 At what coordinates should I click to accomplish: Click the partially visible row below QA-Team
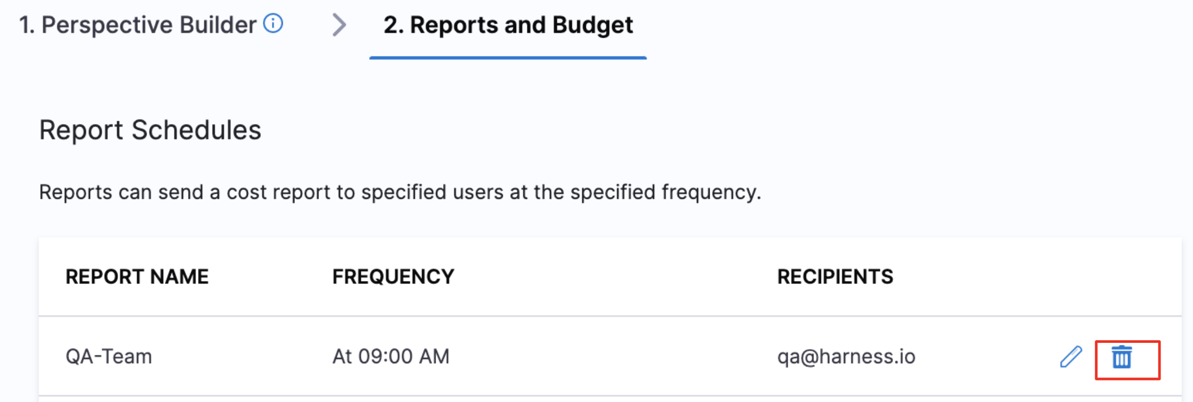click(x=610, y=399)
